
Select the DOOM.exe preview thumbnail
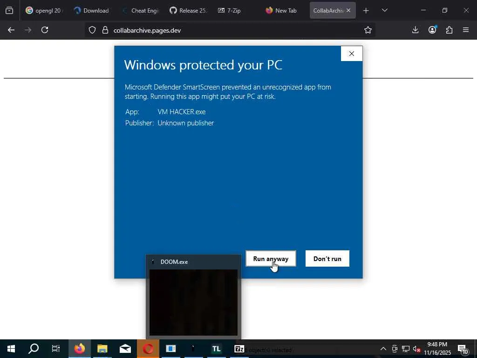[193, 302]
